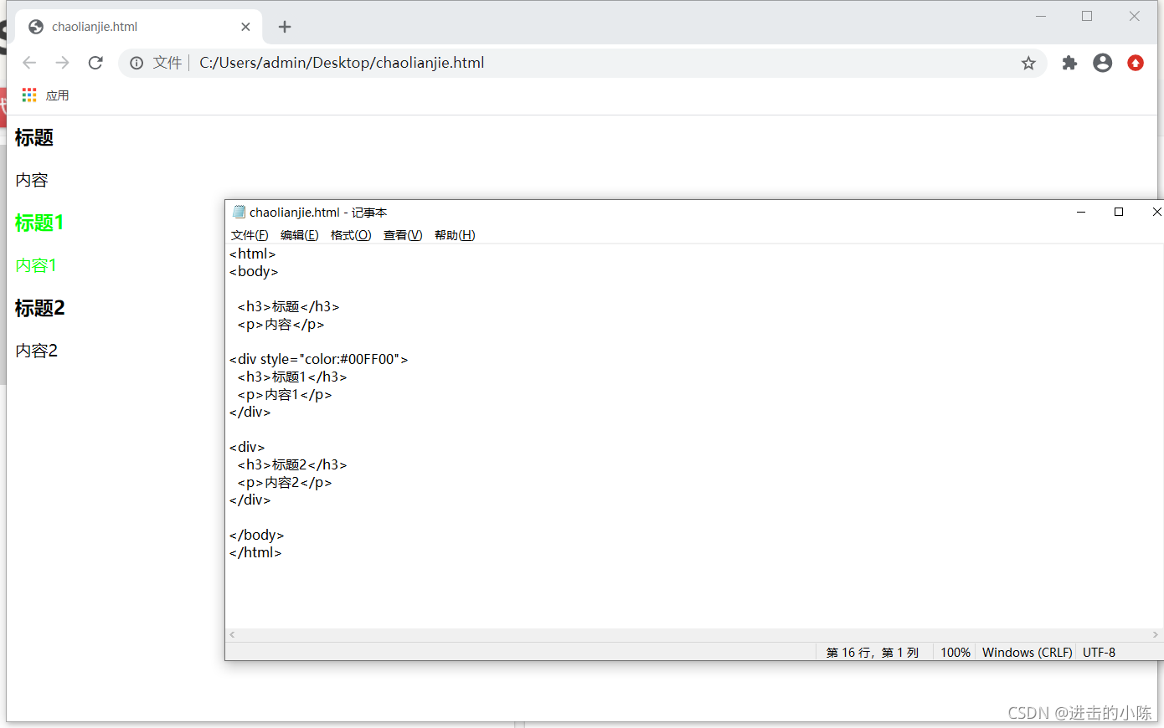Click the 应用 label in bookmarks bar
1164x728 pixels.
click(x=57, y=95)
